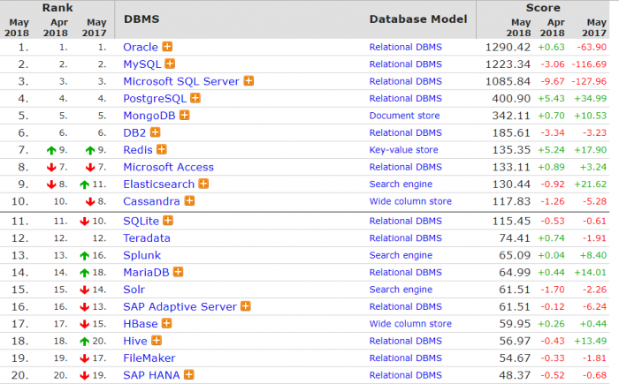Click Search engine model for Elasticsearch
This screenshot has width=619, height=384.
(x=401, y=184)
